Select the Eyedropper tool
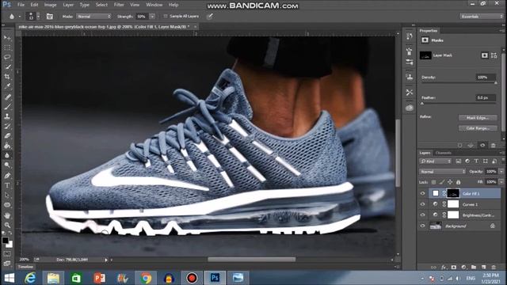 pyautogui.click(x=7, y=86)
